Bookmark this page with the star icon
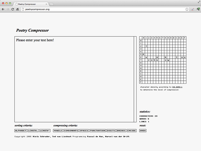Screen dimensions: 201x151 (x=187, y=9)
